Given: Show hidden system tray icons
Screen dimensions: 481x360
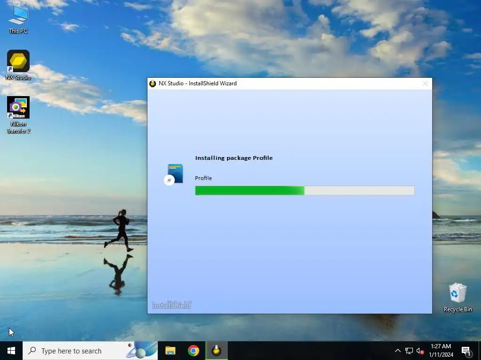Looking at the screenshot, I should point(397,351).
